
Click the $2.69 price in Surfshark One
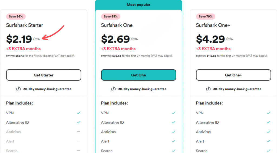pyautogui.click(x=116, y=39)
